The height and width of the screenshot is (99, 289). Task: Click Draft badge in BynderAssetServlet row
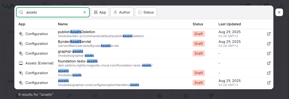(199, 44)
